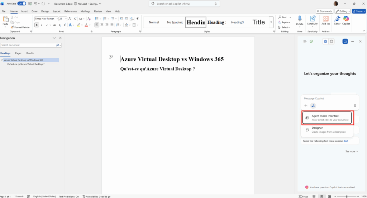Click the Share button
The height and width of the screenshot is (198, 367).
(358, 11)
